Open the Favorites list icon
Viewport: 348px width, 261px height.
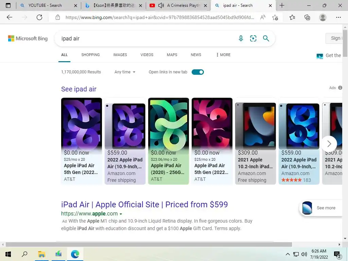(x=292, y=17)
